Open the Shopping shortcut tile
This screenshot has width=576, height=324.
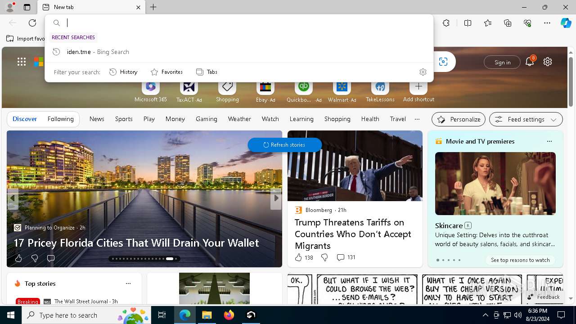227,91
